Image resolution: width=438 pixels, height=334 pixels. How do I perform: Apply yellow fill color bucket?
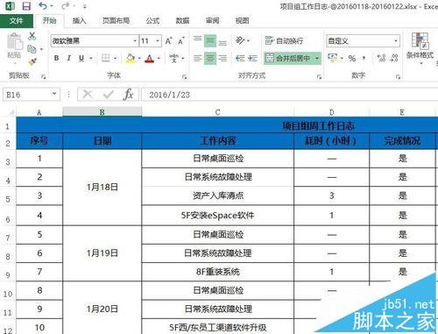131,58
